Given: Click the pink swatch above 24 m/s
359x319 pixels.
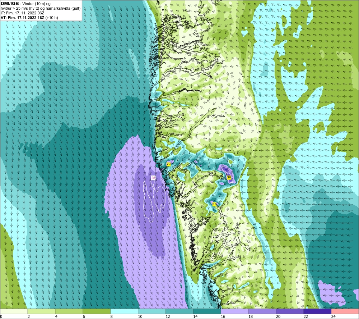Looking at the screenshot, I should pos(345,311).
